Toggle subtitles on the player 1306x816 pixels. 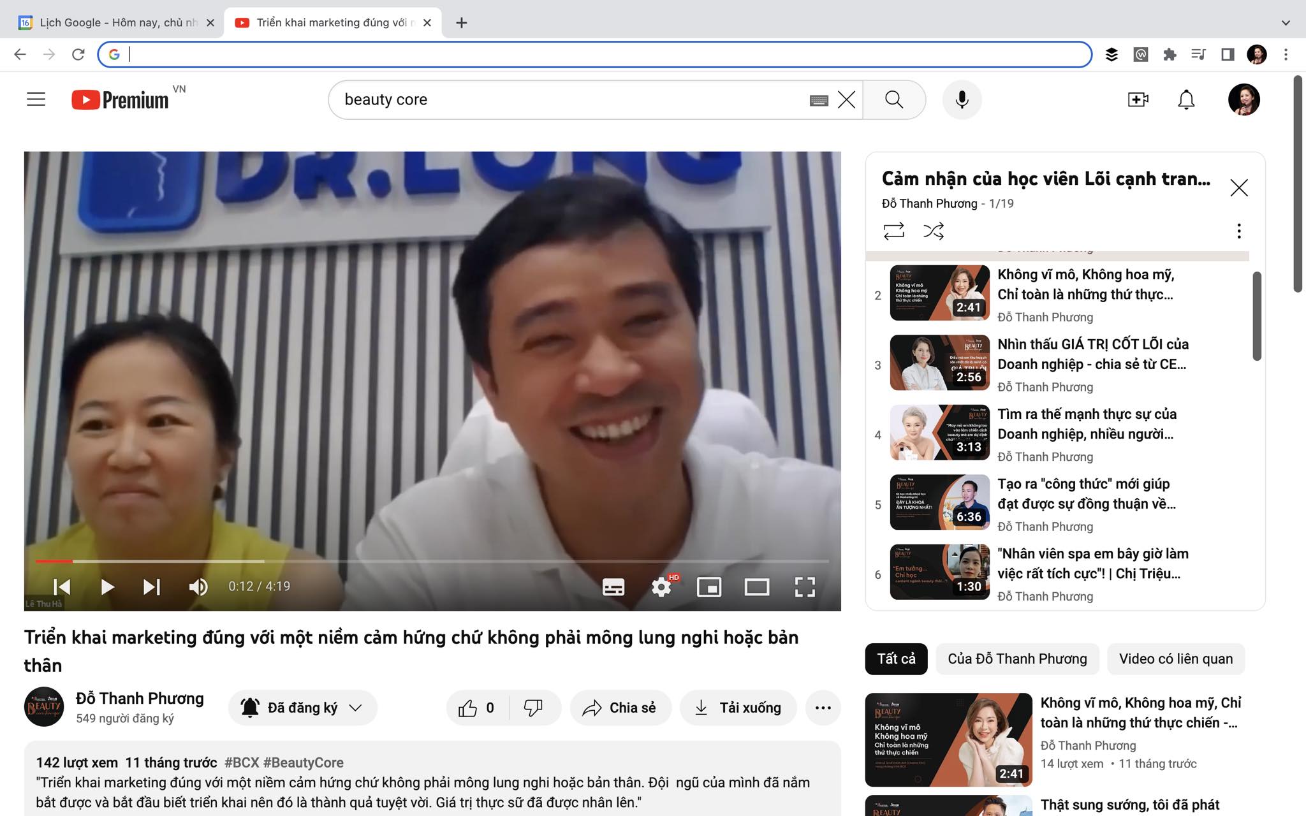pos(613,586)
